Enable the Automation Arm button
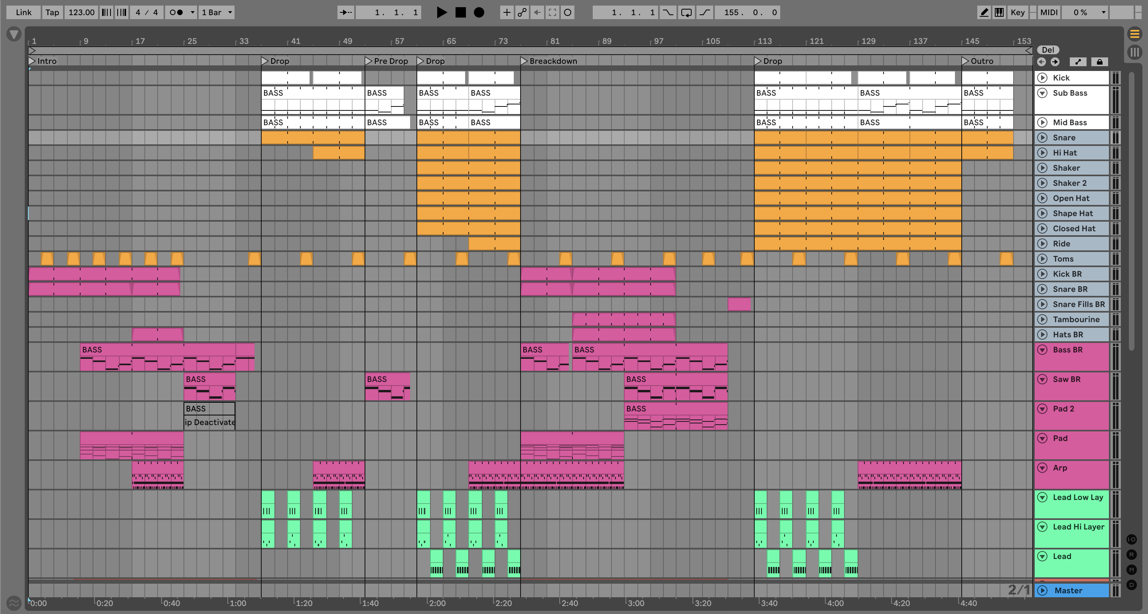1148x614 pixels. (x=522, y=12)
